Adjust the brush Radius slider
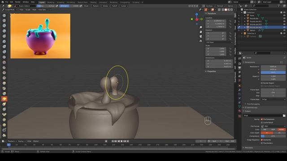Screen dimensions: 287x161 tap(46, 6)
